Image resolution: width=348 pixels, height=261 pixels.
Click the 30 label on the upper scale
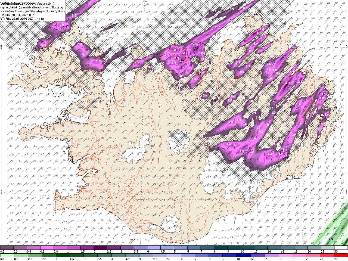(336, 251)
